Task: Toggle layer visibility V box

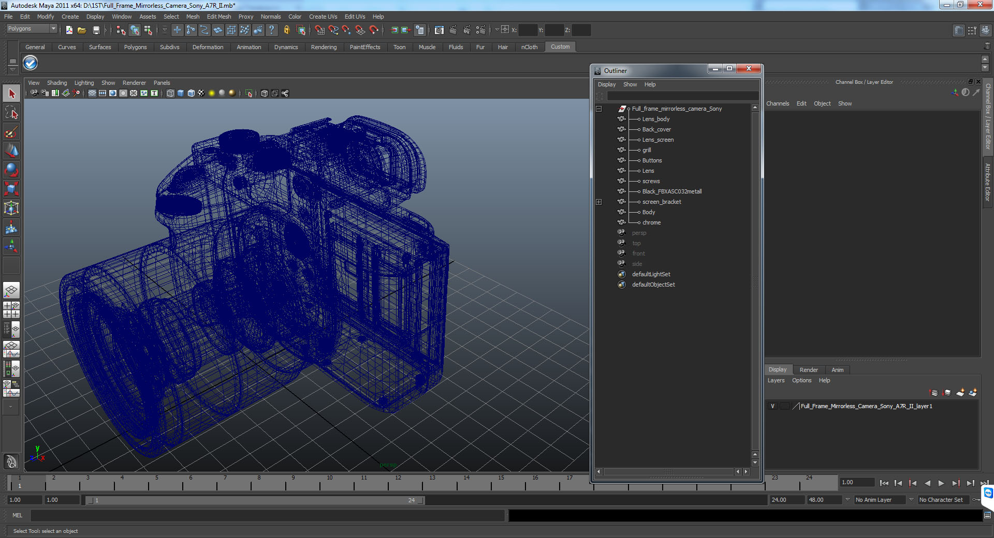Action: click(x=773, y=406)
